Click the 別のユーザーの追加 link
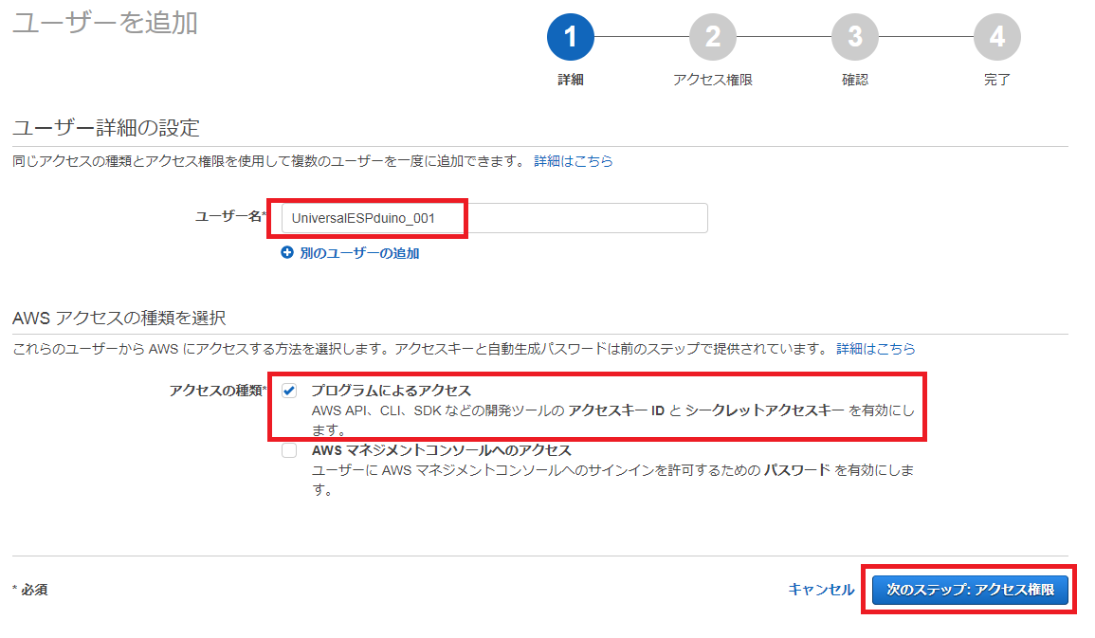Screen dimensions: 1095x638 [x=359, y=253]
